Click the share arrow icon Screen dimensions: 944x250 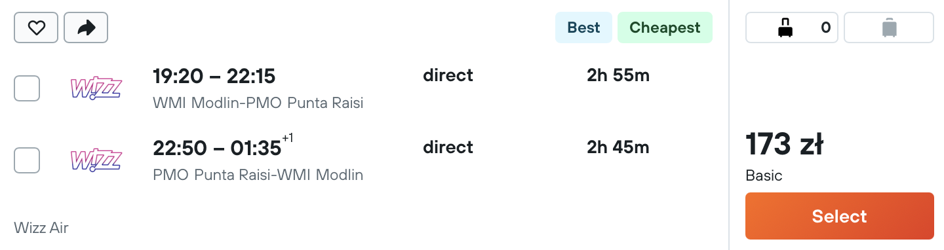coord(86,27)
